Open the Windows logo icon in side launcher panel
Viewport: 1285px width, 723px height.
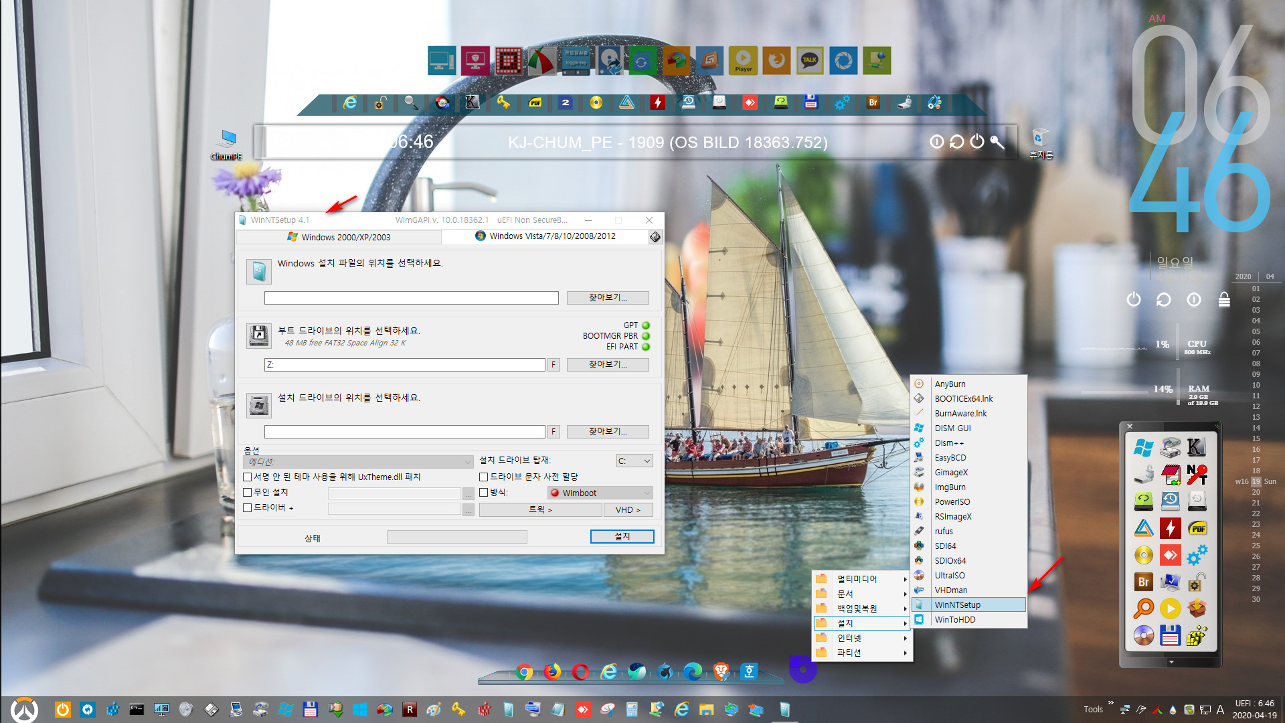[1144, 447]
